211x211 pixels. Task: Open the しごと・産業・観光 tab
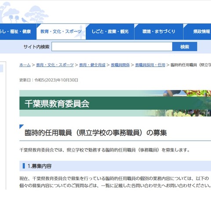110,32
